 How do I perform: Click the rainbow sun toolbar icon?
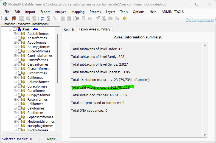pyautogui.click(x=125, y=18)
